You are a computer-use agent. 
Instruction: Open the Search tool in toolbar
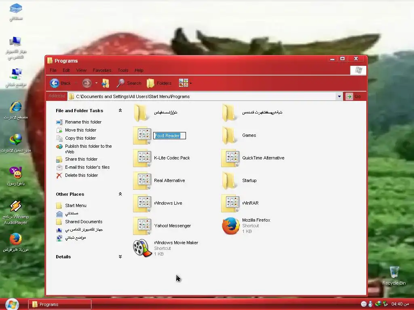click(129, 83)
